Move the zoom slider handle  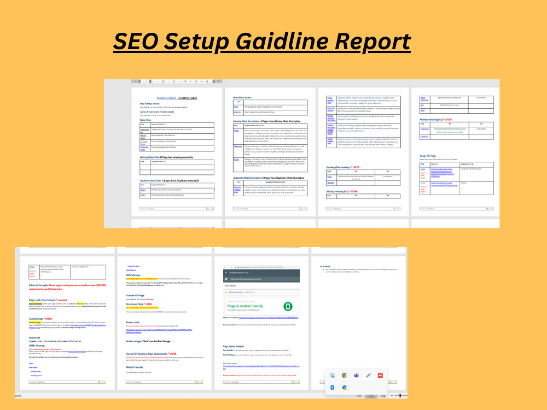tap(400, 395)
